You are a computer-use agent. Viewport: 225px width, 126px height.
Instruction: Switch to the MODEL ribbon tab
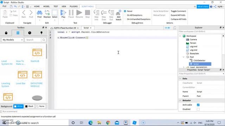pos(46,6)
